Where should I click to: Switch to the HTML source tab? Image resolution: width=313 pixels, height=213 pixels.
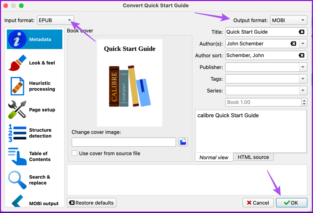coord(253,157)
